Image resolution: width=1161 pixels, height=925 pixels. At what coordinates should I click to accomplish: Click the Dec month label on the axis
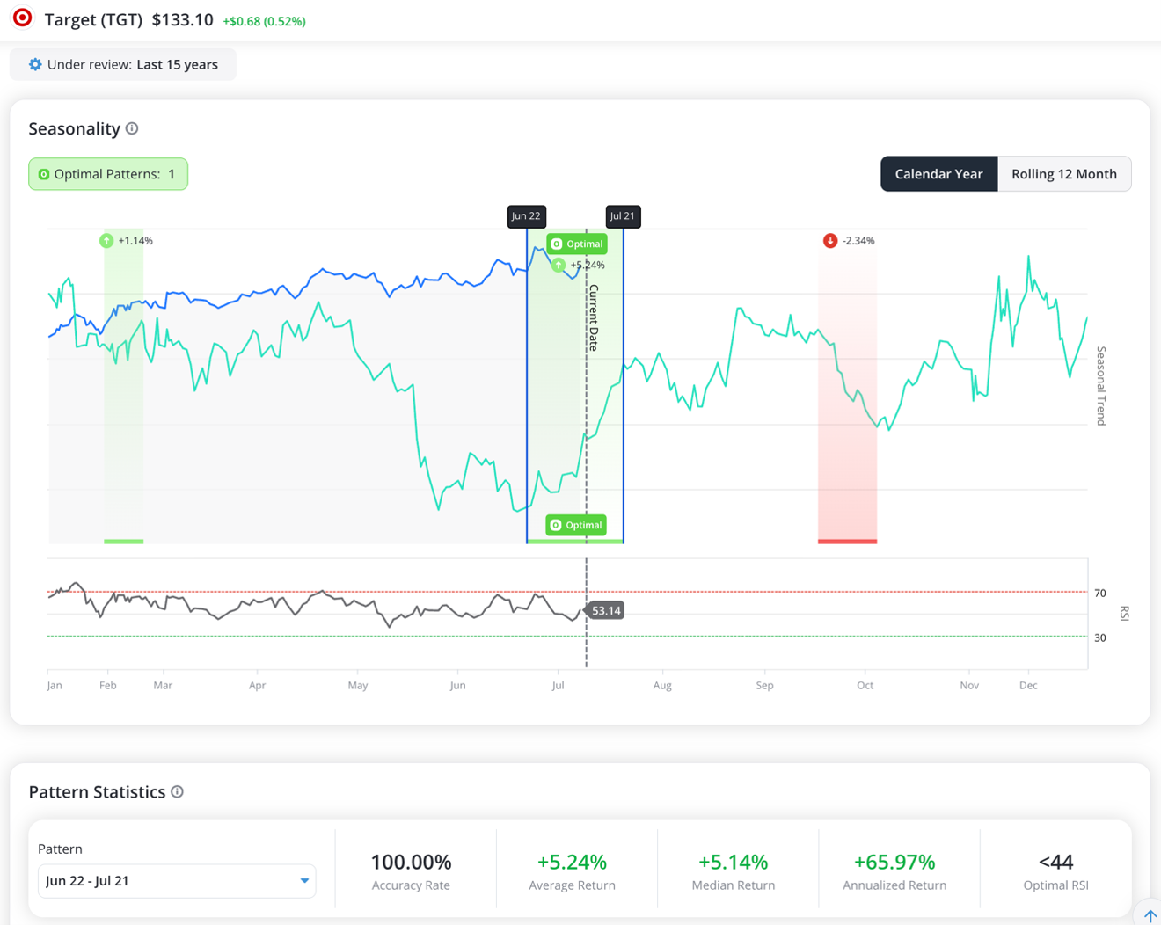click(1028, 685)
